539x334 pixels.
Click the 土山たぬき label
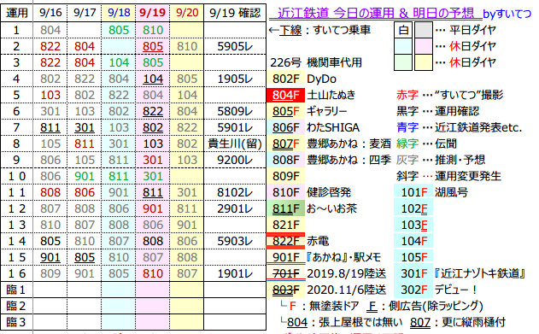331,95
